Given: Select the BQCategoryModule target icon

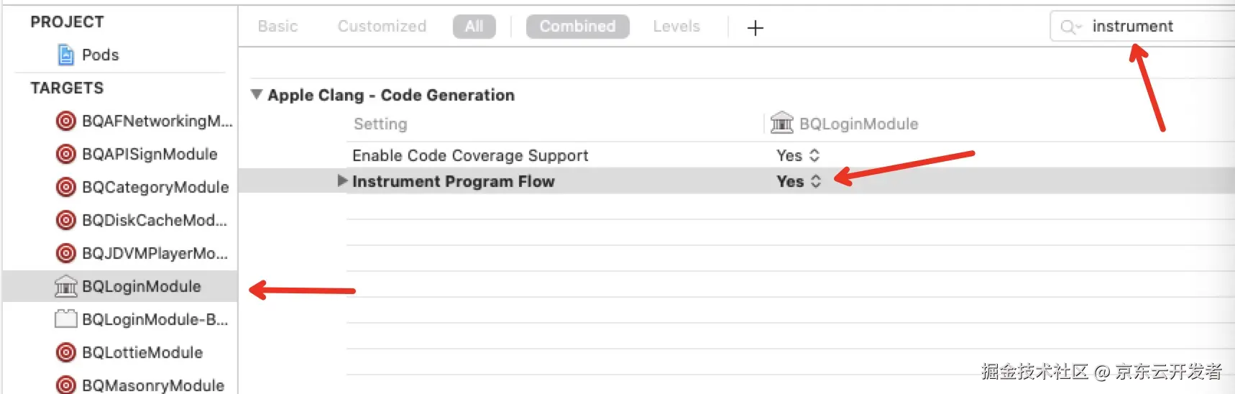Looking at the screenshot, I should click(x=65, y=187).
